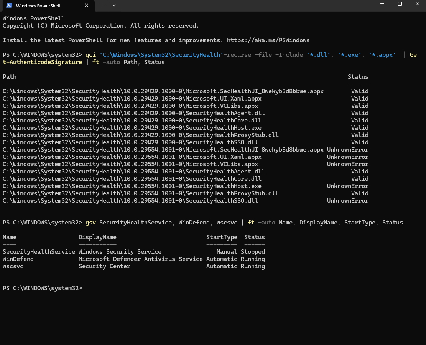Maximize the terminal window
This screenshot has height=345, width=426.
[x=400, y=4]
